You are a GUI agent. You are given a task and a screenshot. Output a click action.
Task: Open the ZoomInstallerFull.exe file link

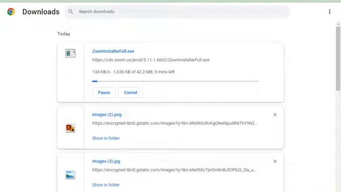[113, 51]
